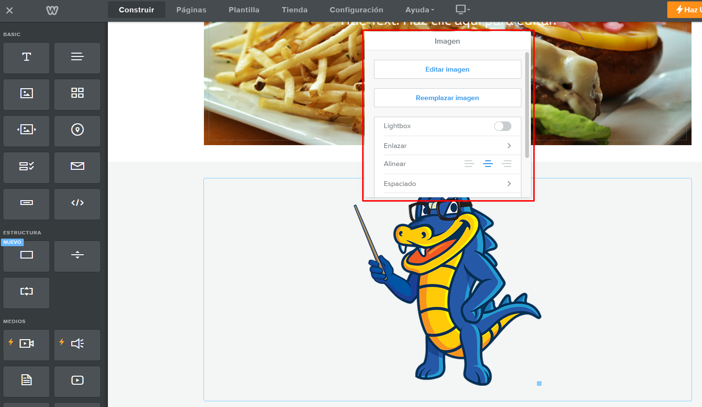The width and height of the screenshot is (702, 407).
Task: Open the device preview dropdown
Action: 462,9
